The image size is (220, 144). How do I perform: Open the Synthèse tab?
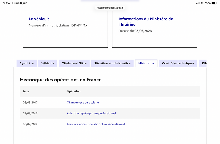(x=27, y=63)
